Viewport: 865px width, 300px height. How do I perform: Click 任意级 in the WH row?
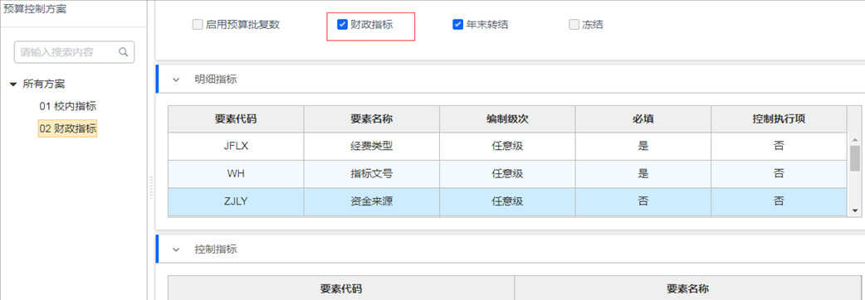coord(507,174)
